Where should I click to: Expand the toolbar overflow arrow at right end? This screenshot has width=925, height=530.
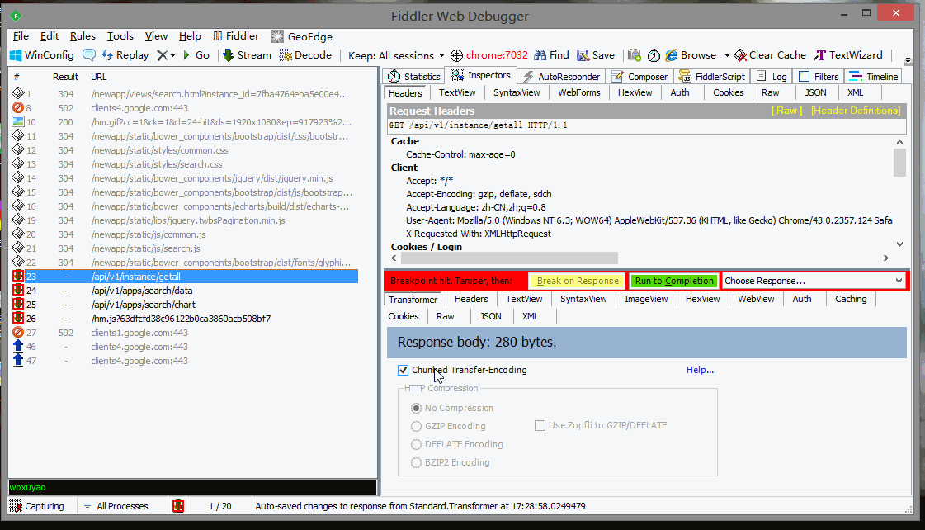(908, 60)
